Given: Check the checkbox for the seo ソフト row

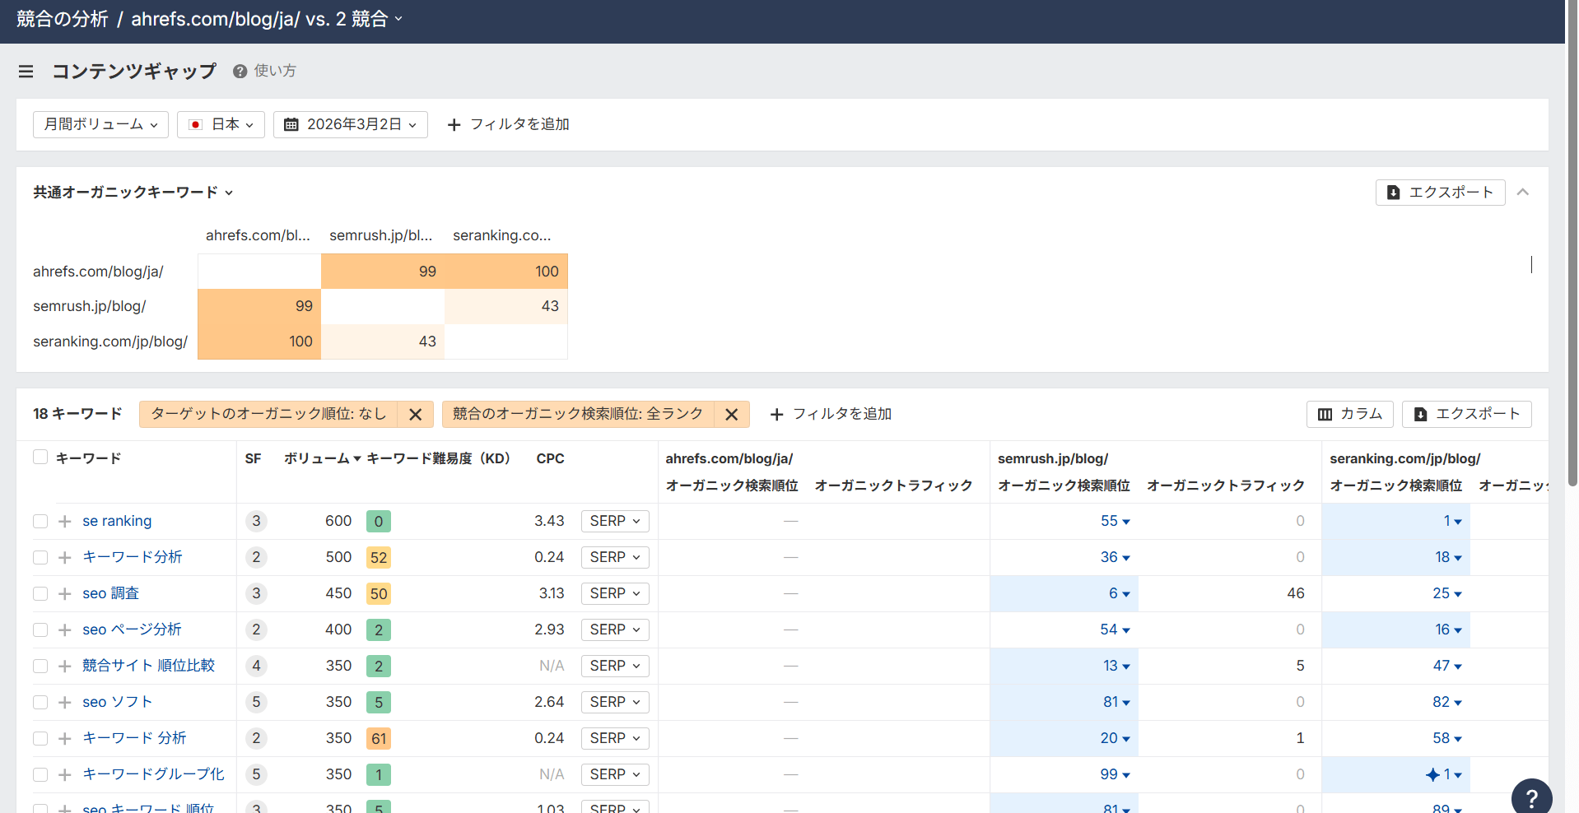Looking at the screenshot, I should (x=40, y=702).
